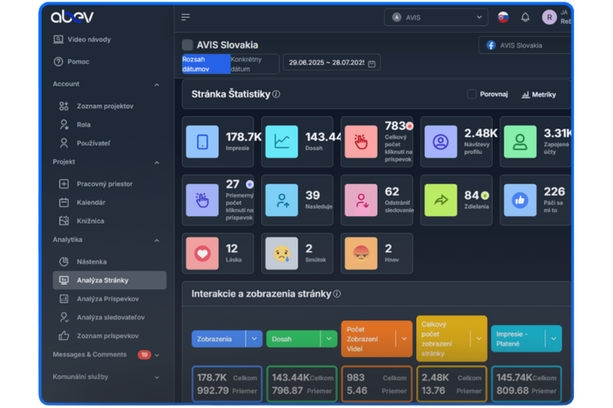Open Celkový počet zobrazení stránky dropdown arrow
Image resolution: width=613 pixels, height=408 pixels.
(479, 339)
